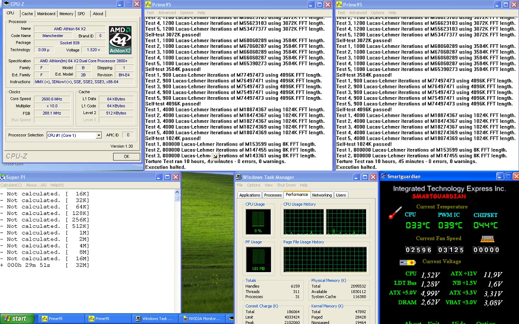Image resolution: width=519 pixels, height=324 pixels.
Task: Click the Package value Socket 939
Action: [70, 43]
